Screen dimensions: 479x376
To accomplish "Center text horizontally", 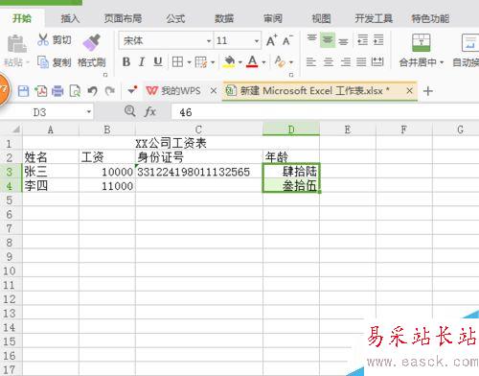I will (x=329, y=61).
